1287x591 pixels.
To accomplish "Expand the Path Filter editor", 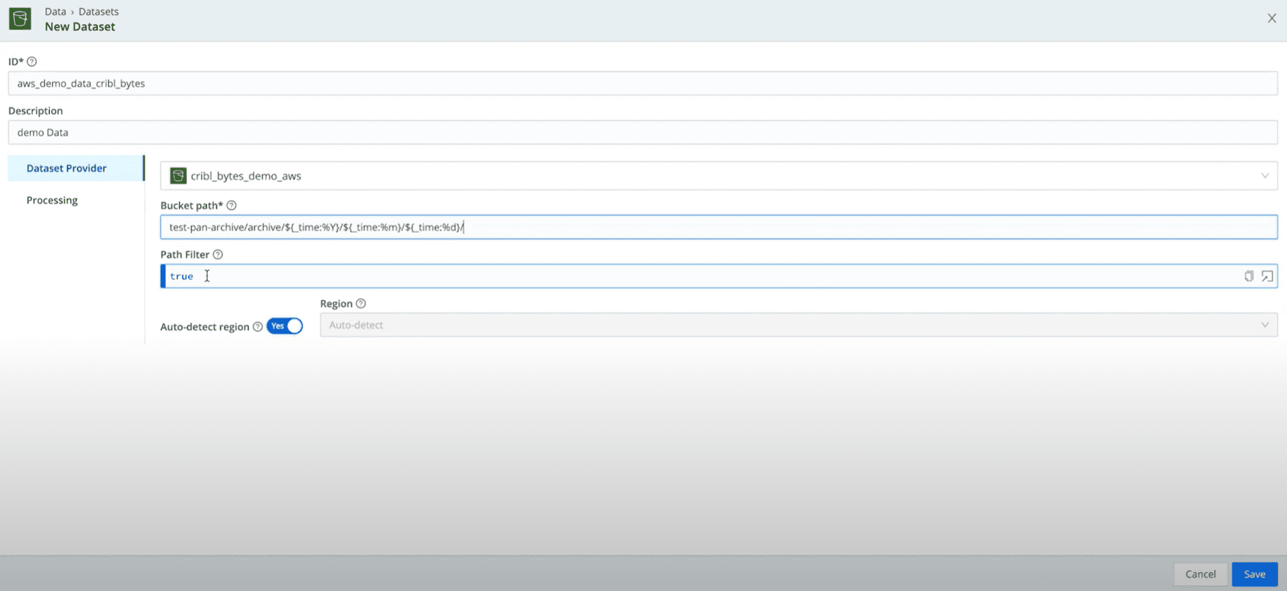I will (x=1267, y=276).
